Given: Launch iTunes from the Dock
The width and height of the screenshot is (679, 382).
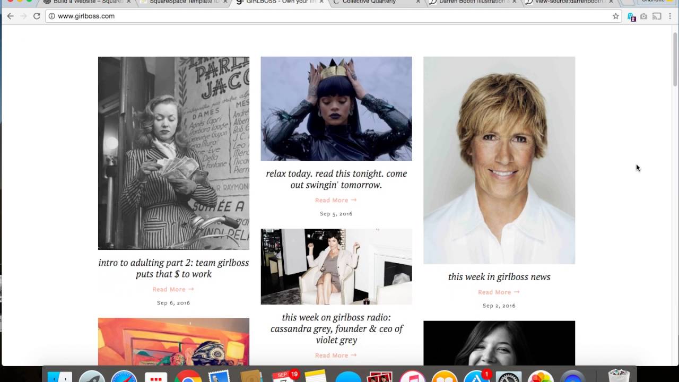Looking at the screenshot, I should tap(412, 377).
